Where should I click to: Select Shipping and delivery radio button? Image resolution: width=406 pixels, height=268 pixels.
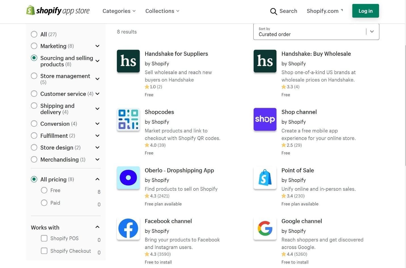point(34,106)
